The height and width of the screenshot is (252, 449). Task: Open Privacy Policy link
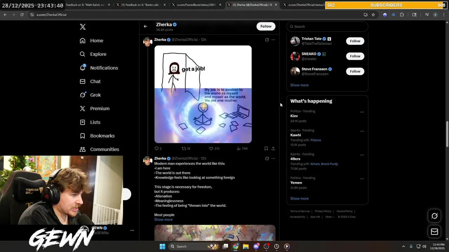coord(323,211)
